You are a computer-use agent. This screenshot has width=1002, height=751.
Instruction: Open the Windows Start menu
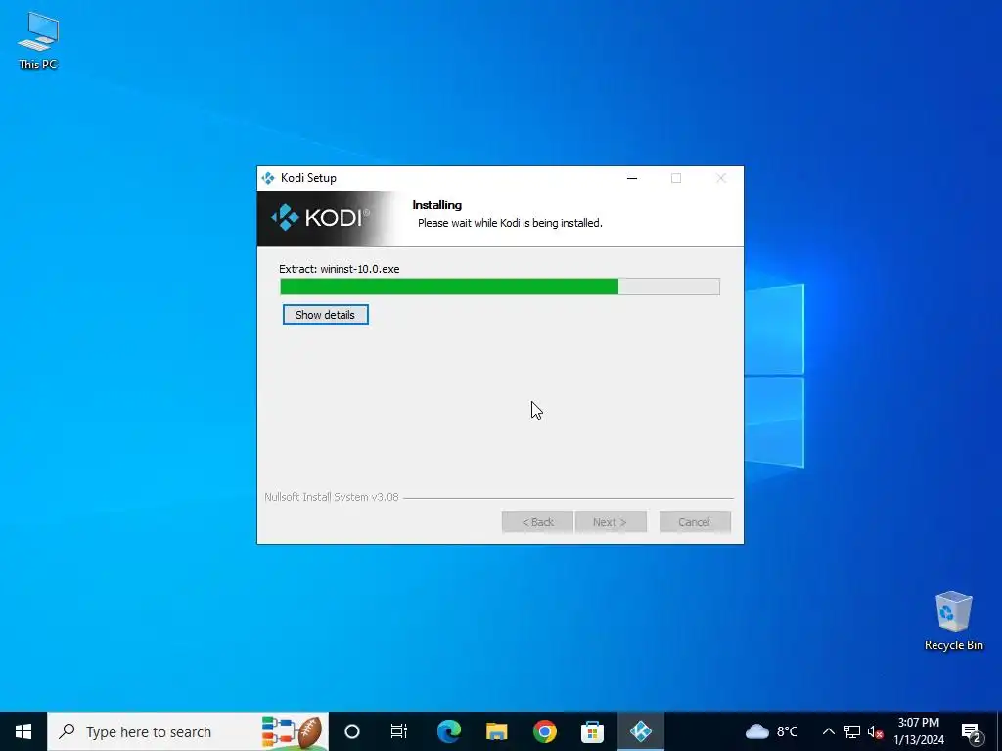(23, 731)
